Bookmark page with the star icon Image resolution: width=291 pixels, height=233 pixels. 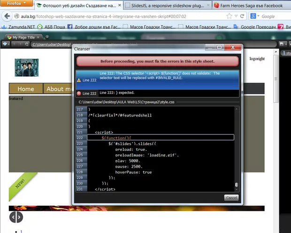click(230, 16)
